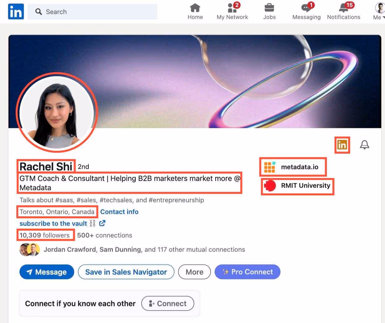Open the Home feed via house icon
The width and height of the screenshot is (385, 323).
195,11
